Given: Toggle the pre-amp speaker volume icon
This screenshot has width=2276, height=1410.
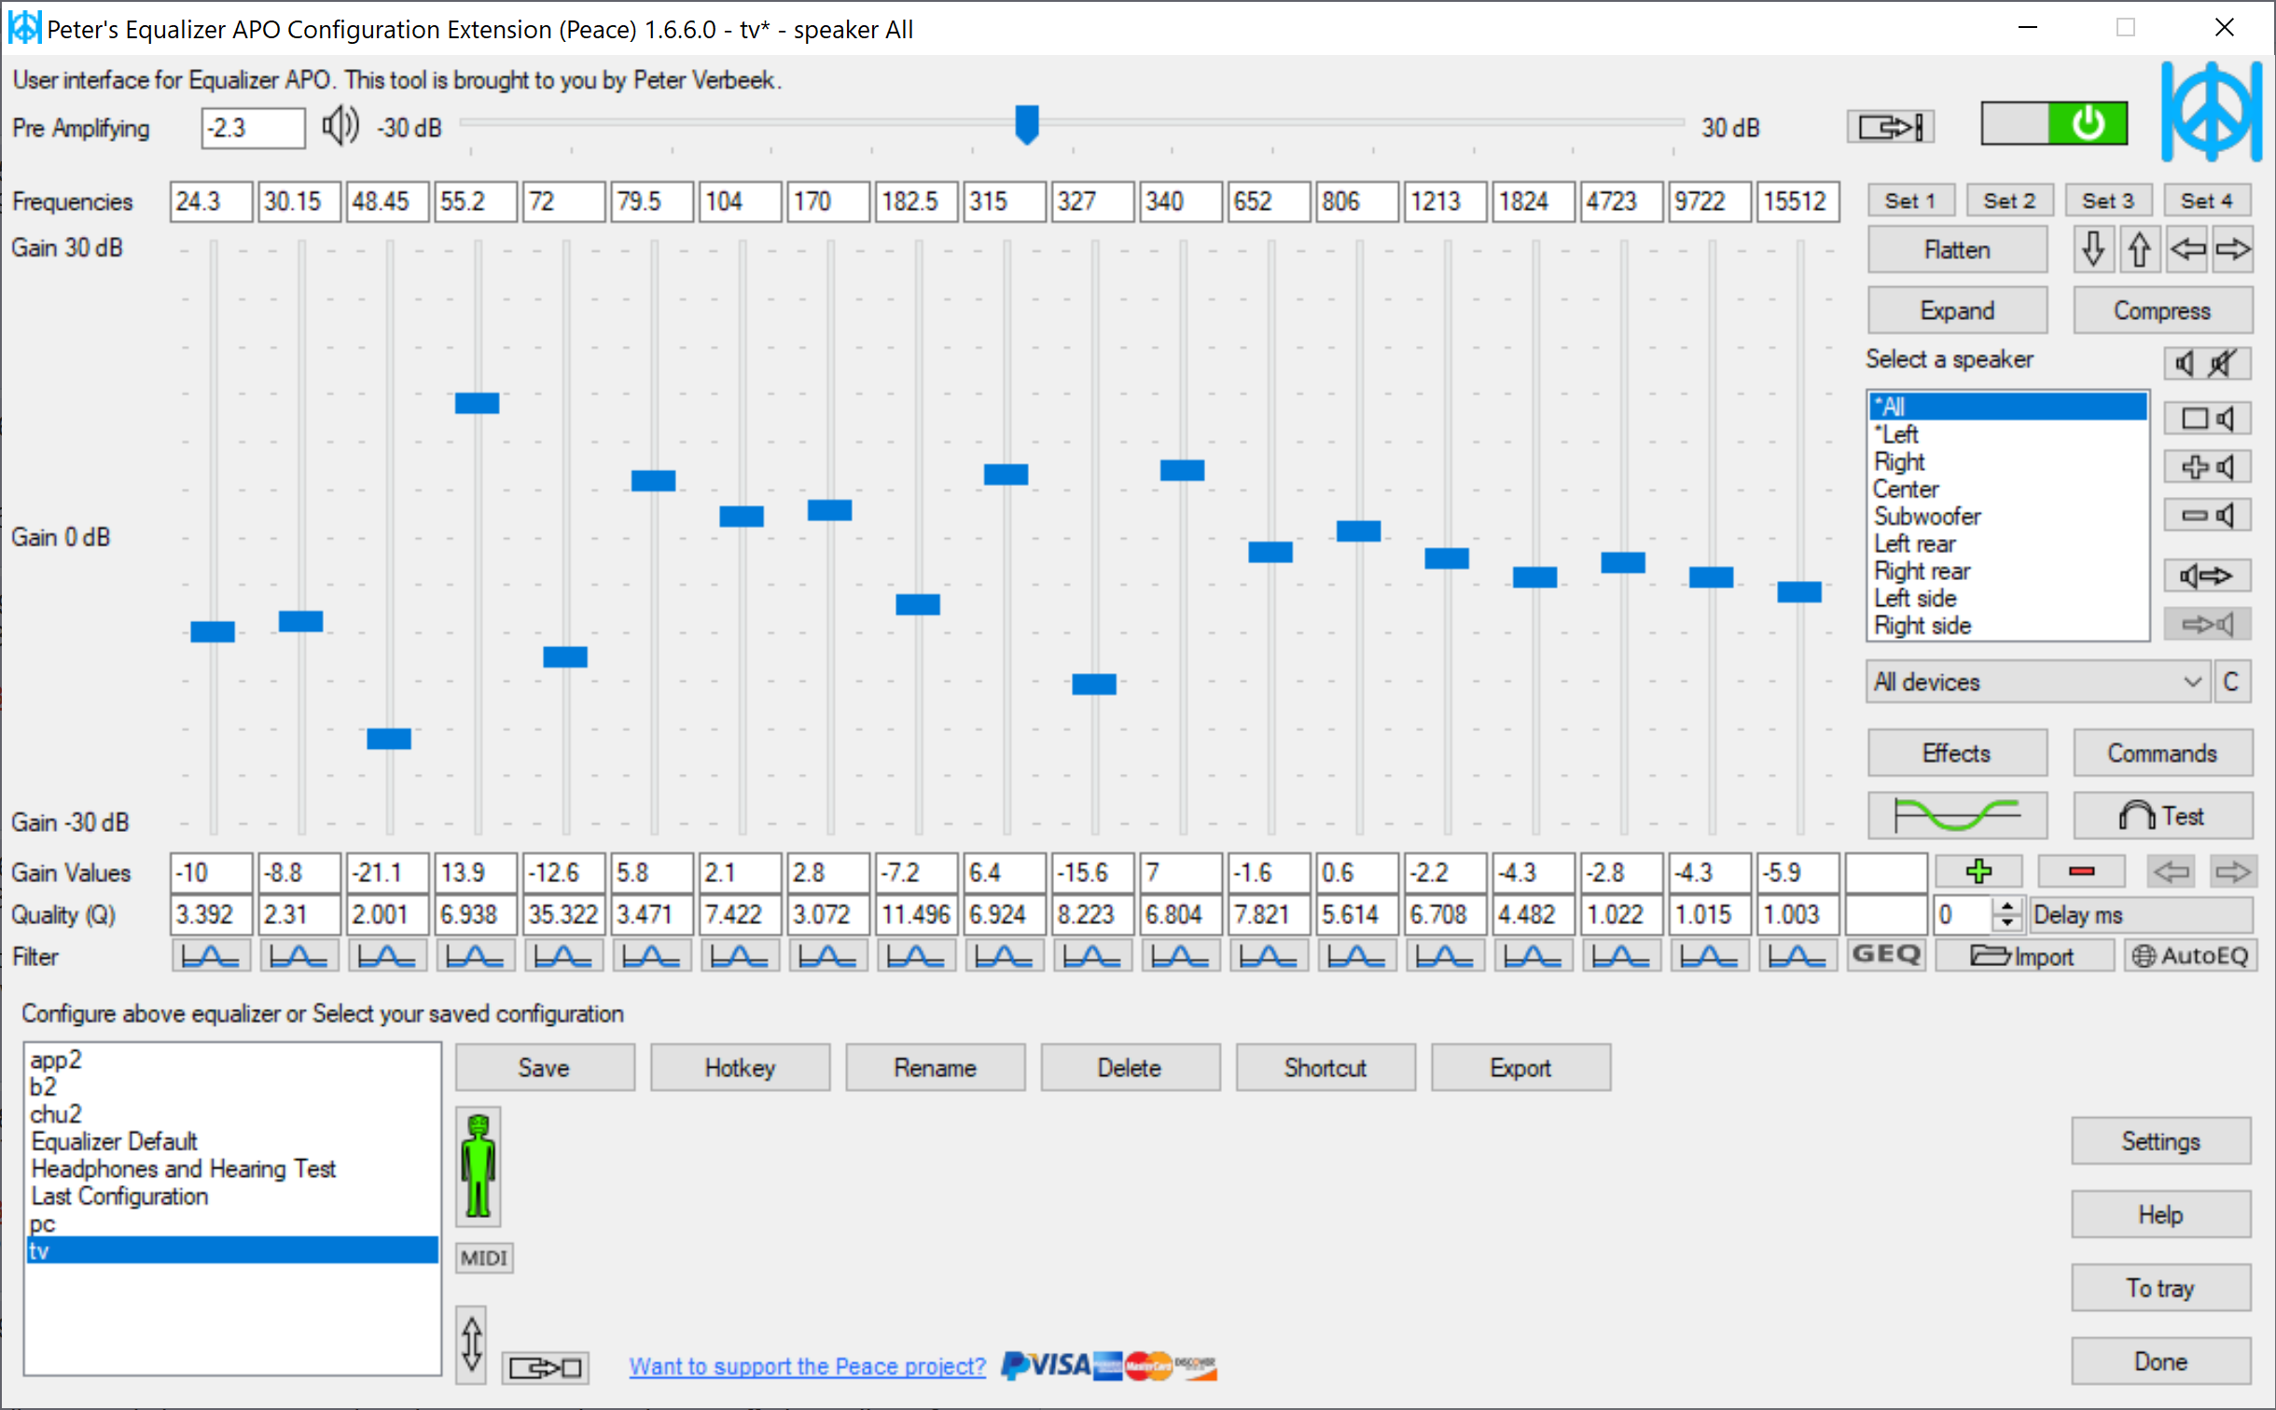Looking at the screenshot, I should pos(340,126).
